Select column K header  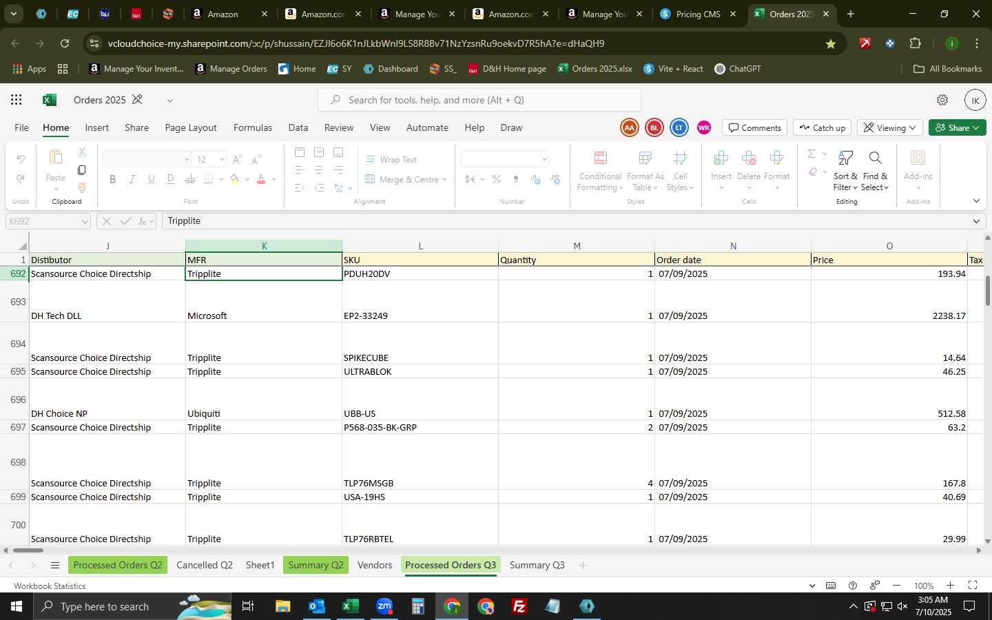(x=264, y=246)
